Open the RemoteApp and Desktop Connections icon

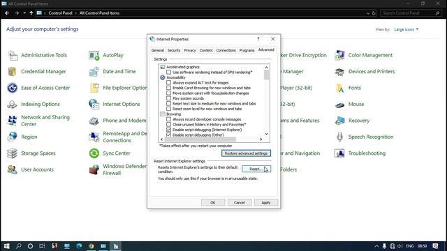(94, 137)
